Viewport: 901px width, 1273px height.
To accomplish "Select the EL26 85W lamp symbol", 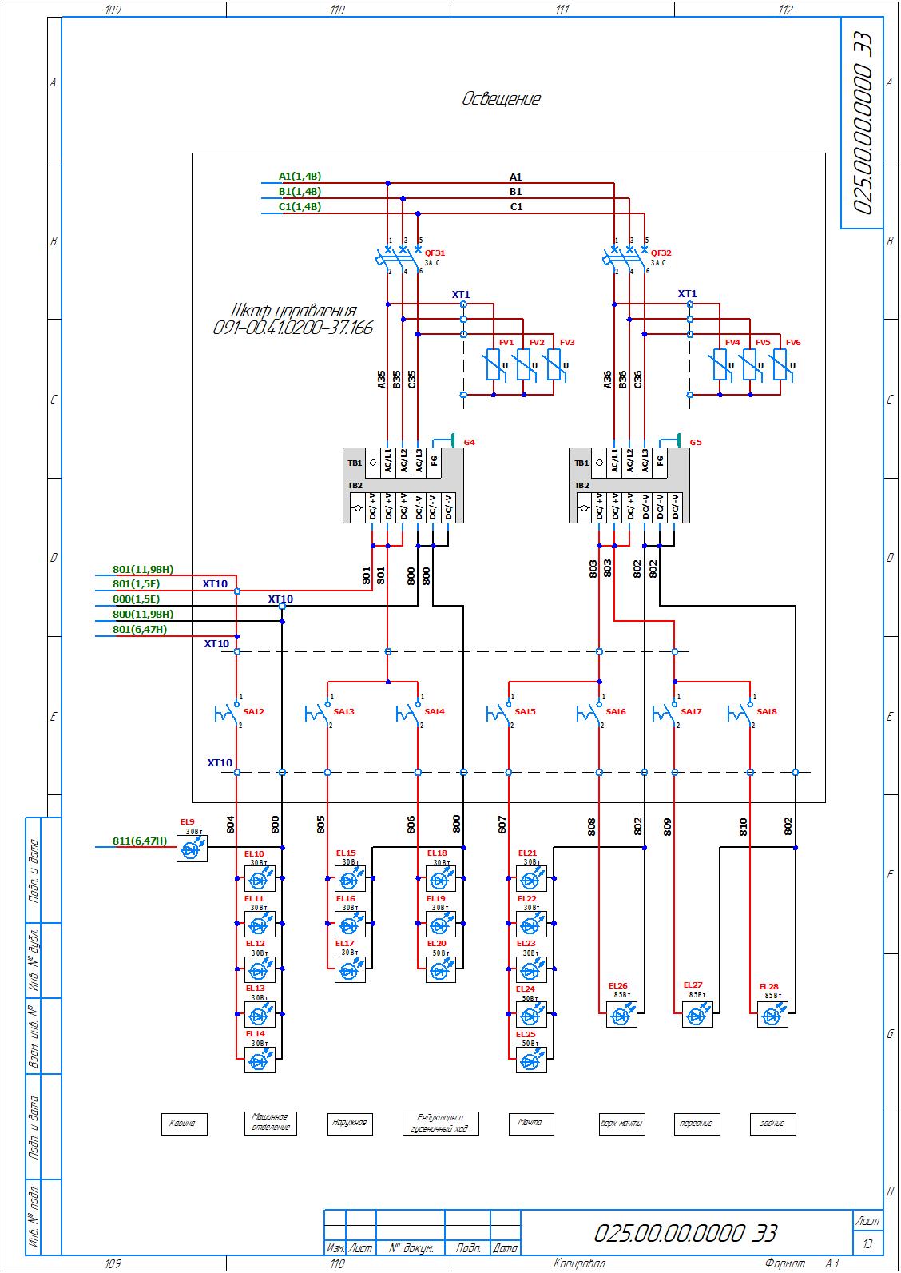I will (621, 1016).
